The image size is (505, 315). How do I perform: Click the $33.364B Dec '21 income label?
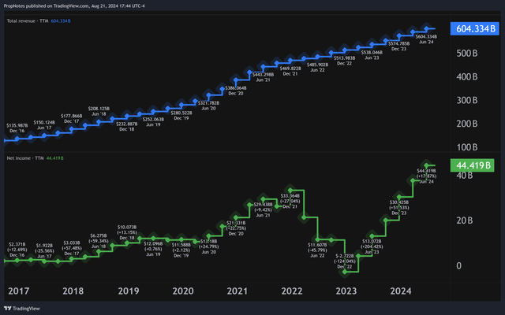click(x=290, y=202)
